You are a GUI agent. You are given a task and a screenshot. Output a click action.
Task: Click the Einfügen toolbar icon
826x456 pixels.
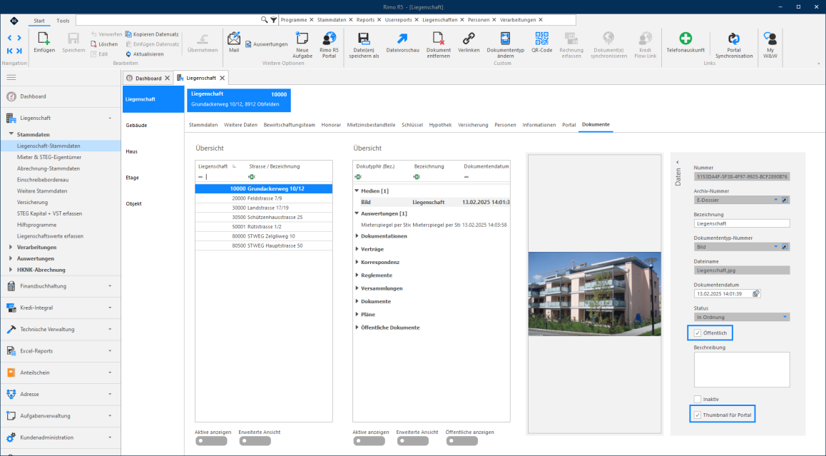click(x=44, y=42)
